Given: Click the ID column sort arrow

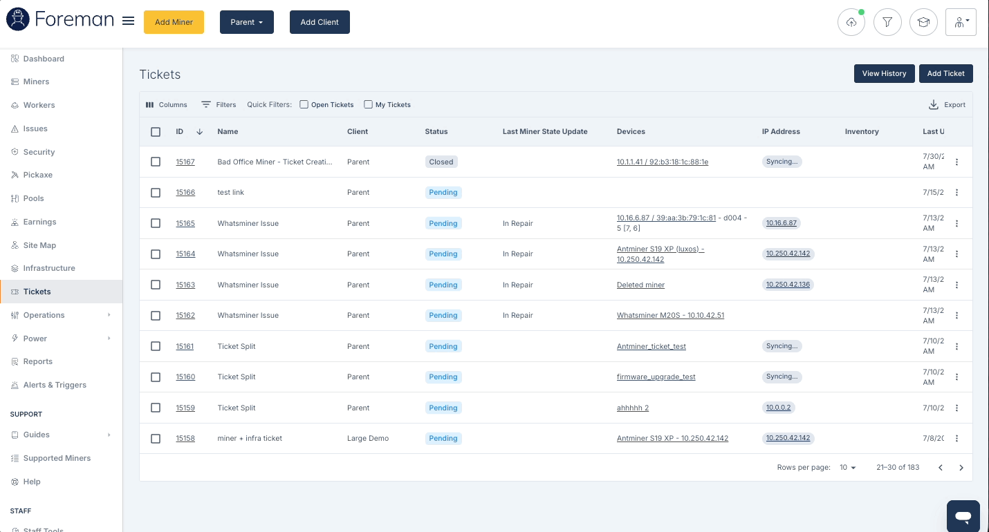Looking at the screenshot, I should (200, 131).
